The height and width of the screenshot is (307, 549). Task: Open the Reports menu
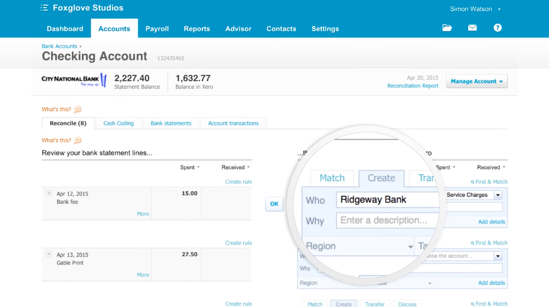click(x=197, y=29)
